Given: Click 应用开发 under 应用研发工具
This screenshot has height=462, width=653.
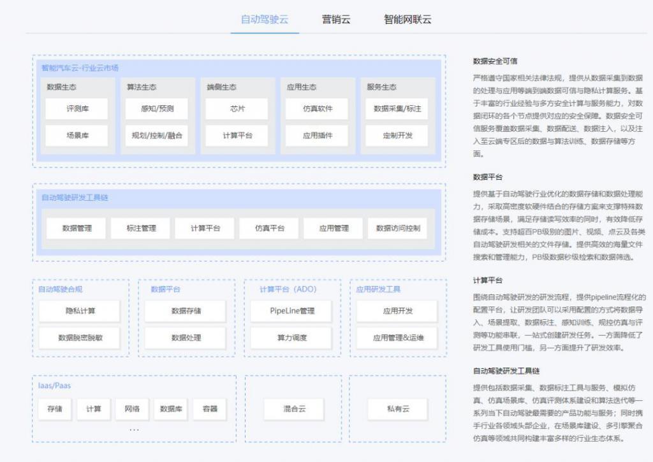Looking at the screenshot, I should [x=397, y=311].
